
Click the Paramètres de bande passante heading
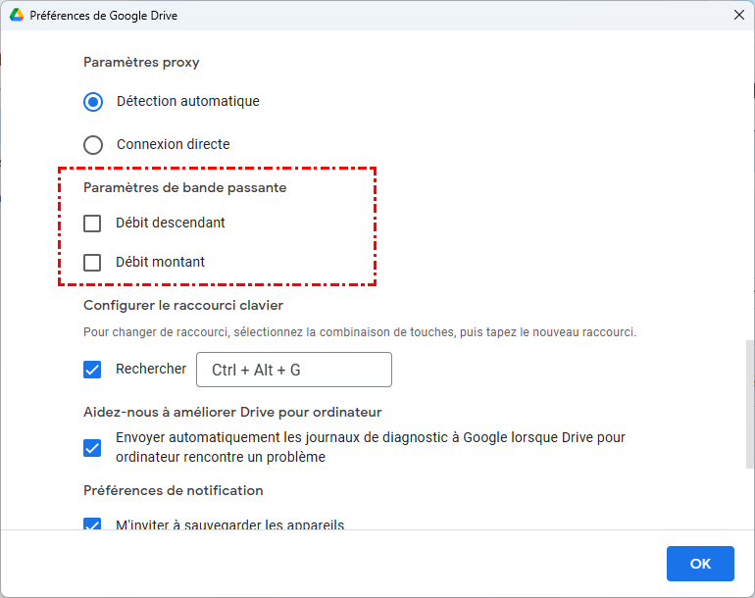pos(184,187)
